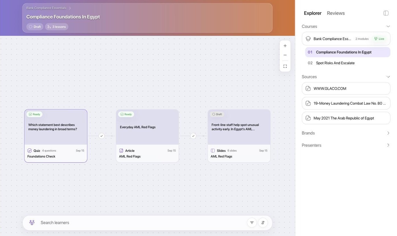
Task: Fit canvas to screen icon
Action: pyautogui.click(x=285, y=66)
